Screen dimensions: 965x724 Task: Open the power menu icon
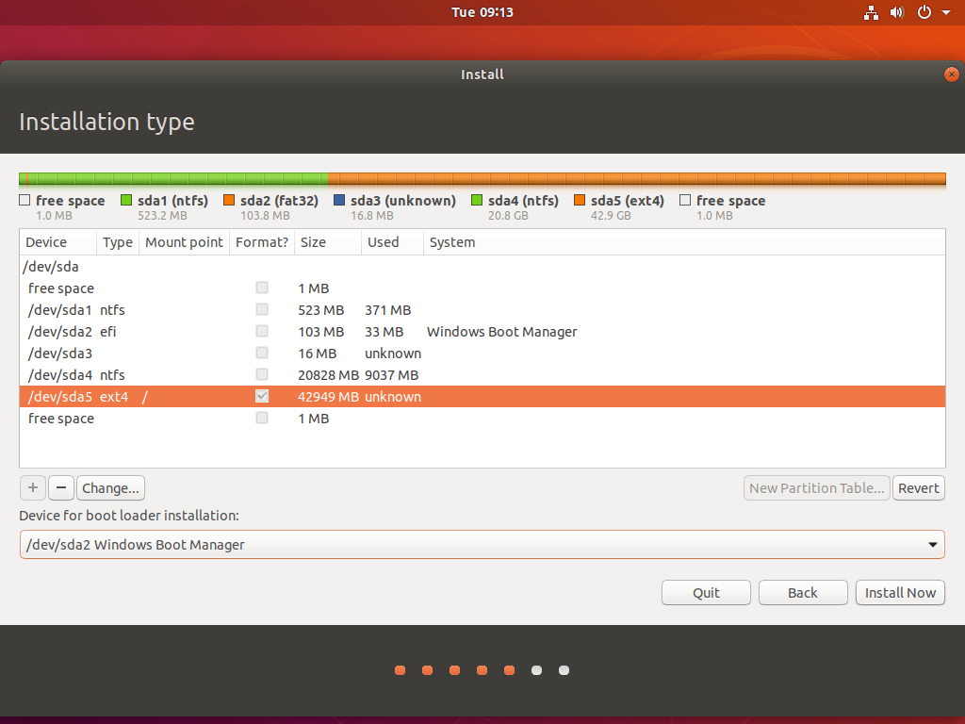[924, 12]
